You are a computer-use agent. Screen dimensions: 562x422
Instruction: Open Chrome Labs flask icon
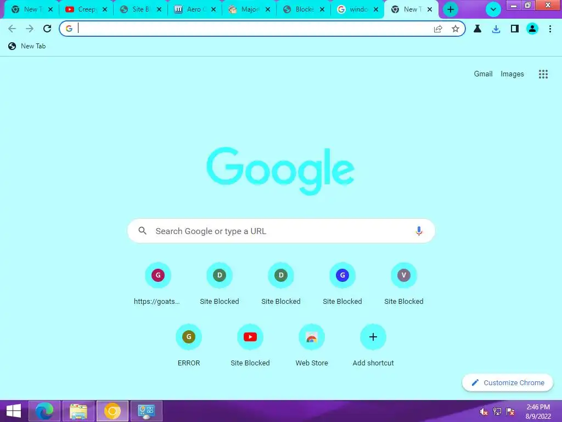pyautogui.click(x=477, y=29)
